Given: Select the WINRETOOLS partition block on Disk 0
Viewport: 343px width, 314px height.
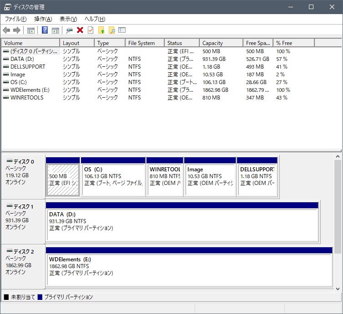Looking at the screenshot, I should coord(165,180).
